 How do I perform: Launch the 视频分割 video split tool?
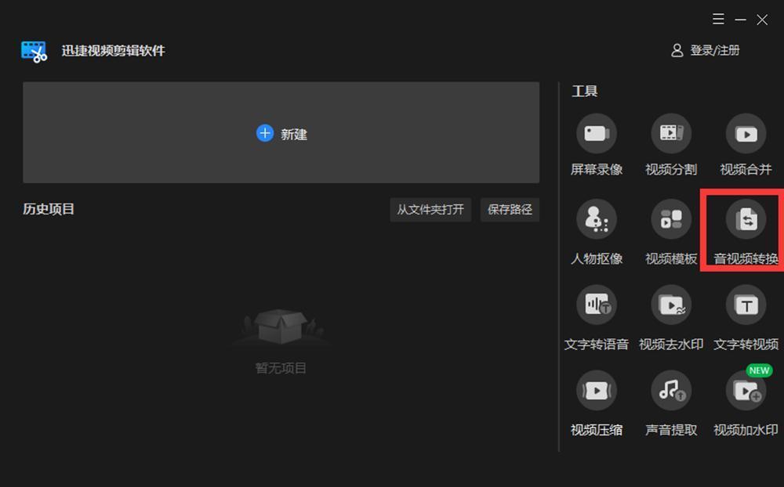point(671,133)
